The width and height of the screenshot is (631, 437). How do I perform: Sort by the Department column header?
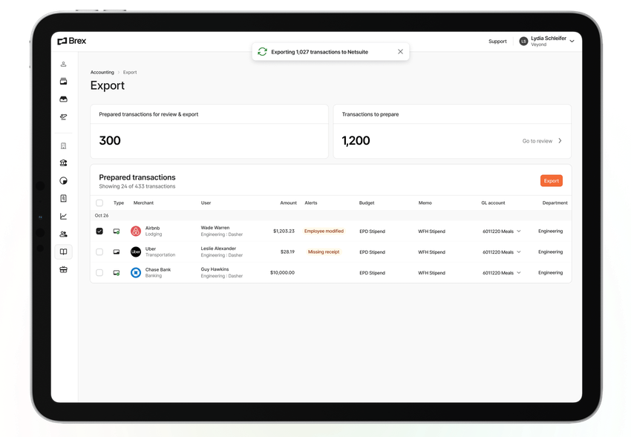(x=555, y=203)
